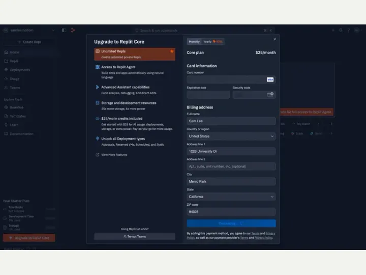Open Teams in the sidebar
This screenshot has width=366, height=275.
[29, 88]
